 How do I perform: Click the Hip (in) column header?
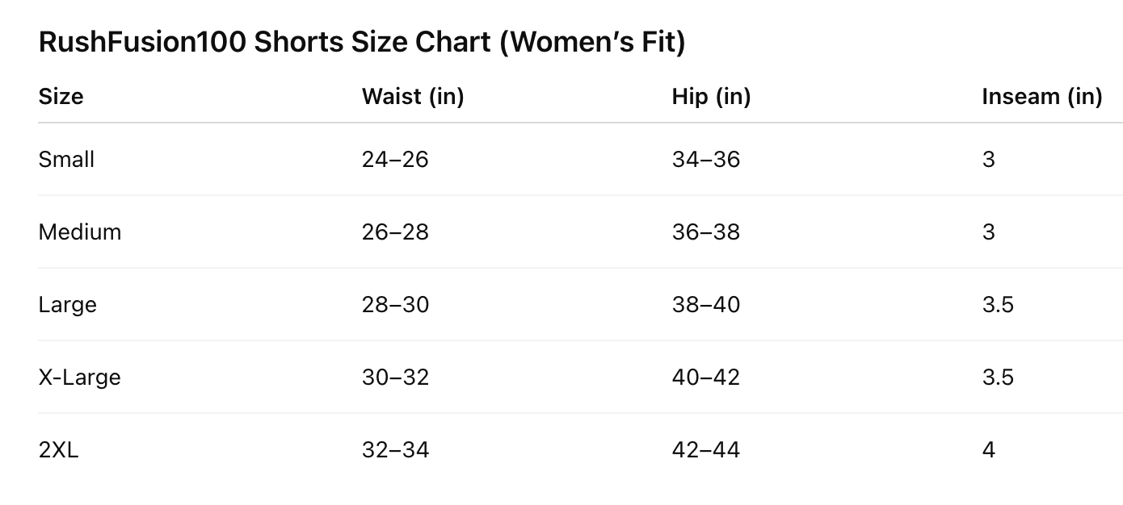(711, 97)
